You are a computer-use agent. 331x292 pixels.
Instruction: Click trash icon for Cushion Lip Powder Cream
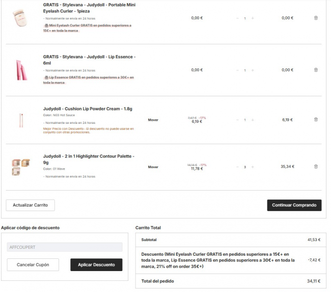(x=316, y=120)
